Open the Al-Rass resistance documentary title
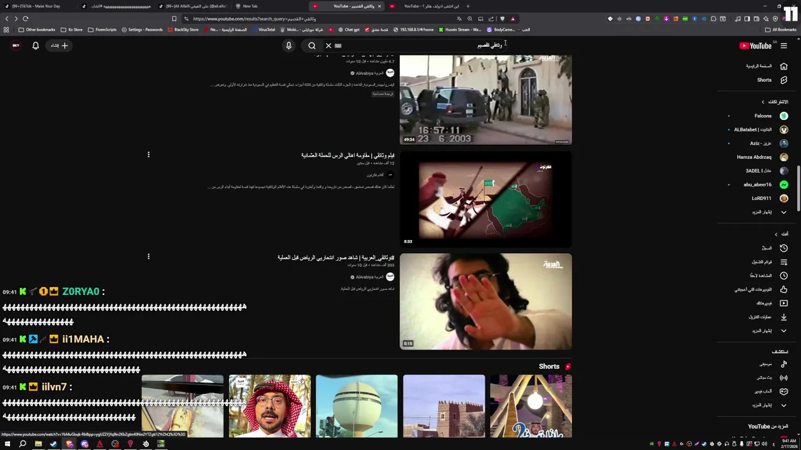Screen dimensions: 801x450 coord(347,155)
